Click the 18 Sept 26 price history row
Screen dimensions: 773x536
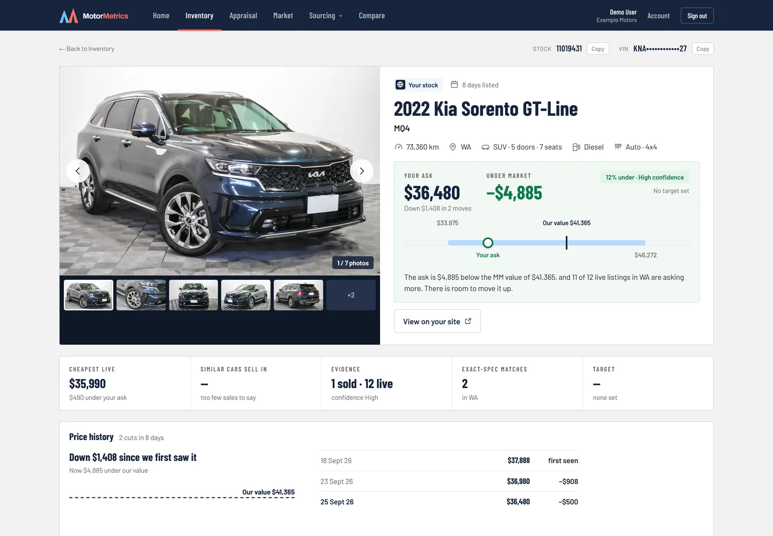click(x=449, y=460)
